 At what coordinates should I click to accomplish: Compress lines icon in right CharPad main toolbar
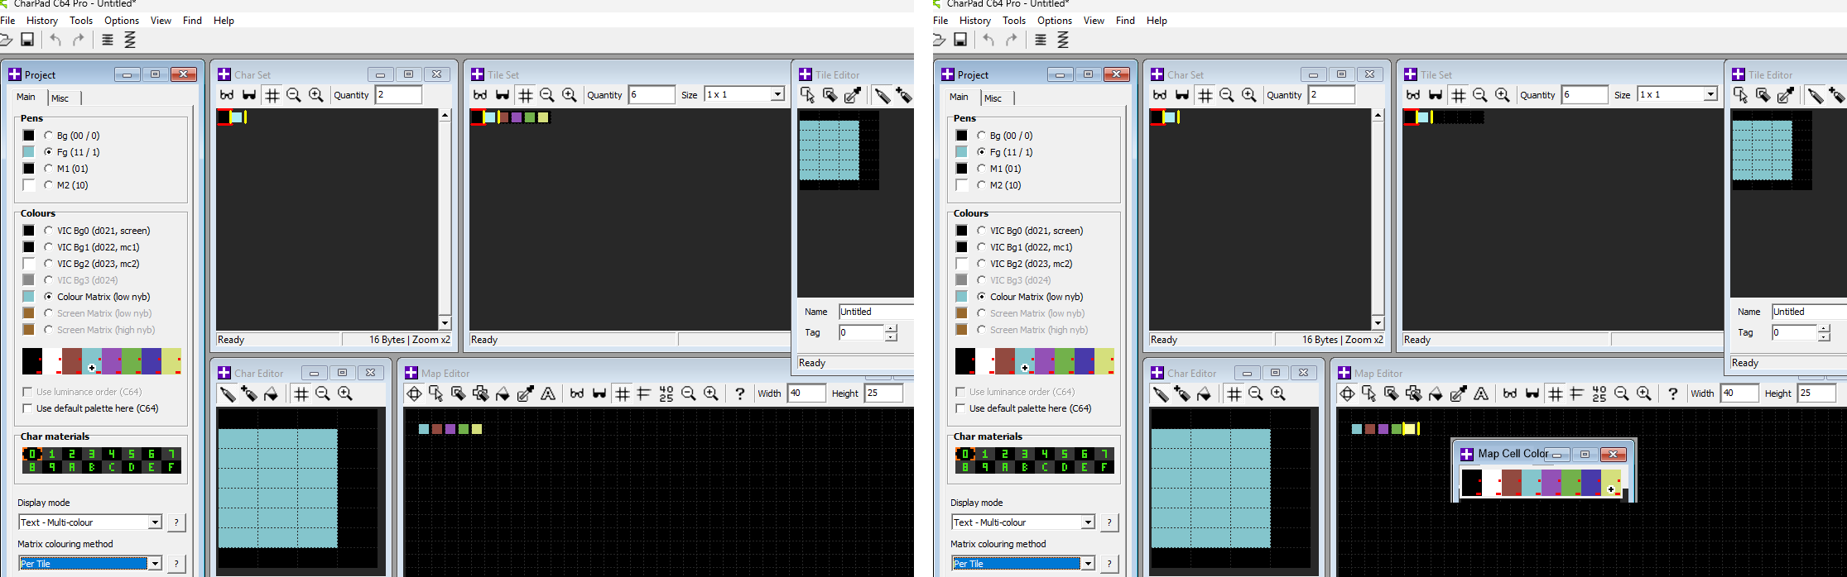point(1041,40)
